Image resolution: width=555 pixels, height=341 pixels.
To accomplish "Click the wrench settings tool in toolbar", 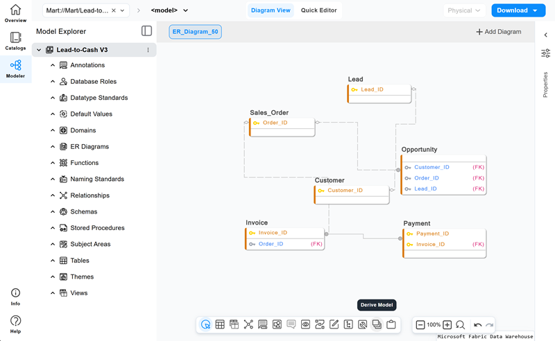I will [362, 324].
